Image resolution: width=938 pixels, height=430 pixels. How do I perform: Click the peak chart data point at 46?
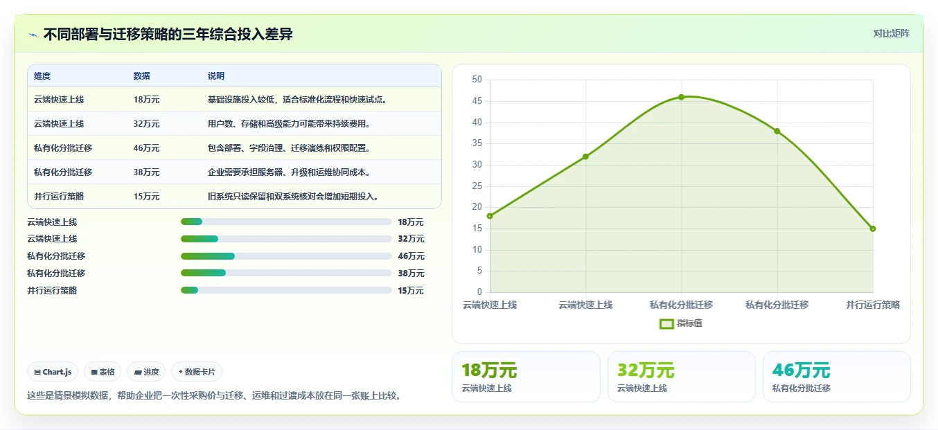tap(681, 97)
